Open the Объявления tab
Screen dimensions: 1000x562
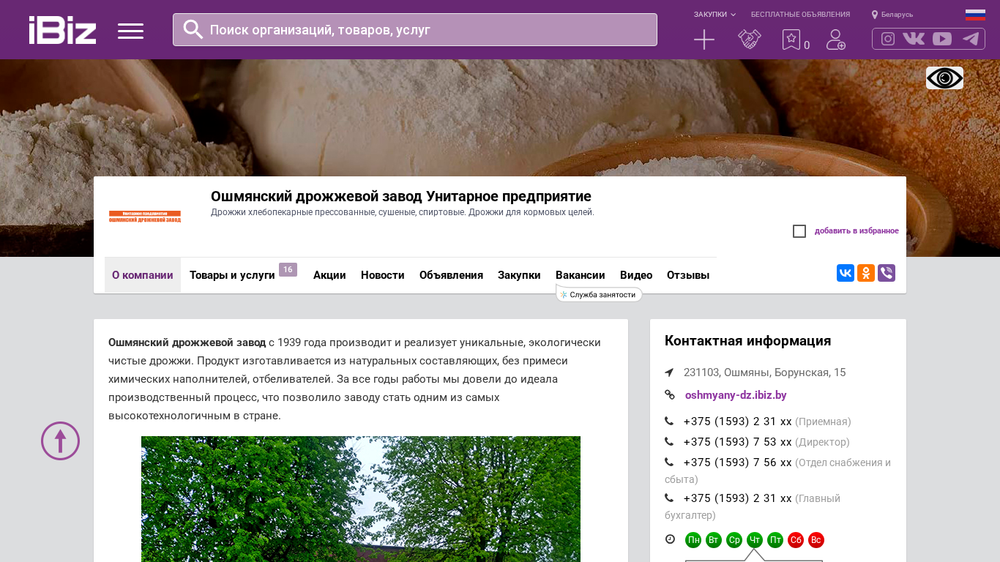point(451,275)
